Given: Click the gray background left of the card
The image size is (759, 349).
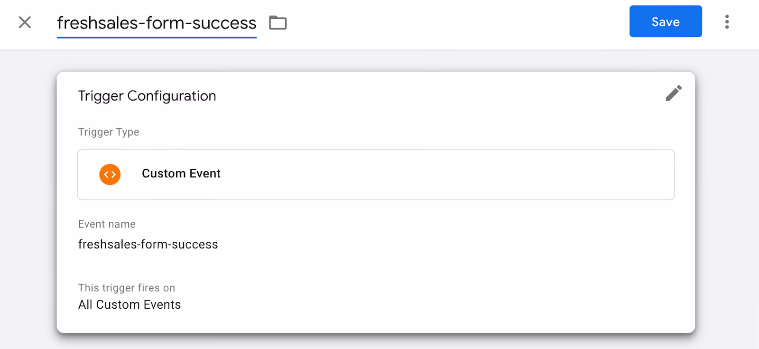Looking at the screenshot, I should pyautogui.click(x=28, y=199).
